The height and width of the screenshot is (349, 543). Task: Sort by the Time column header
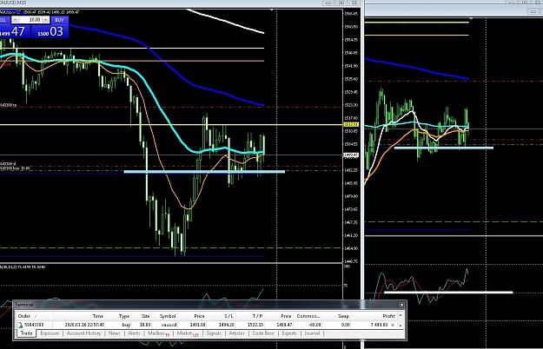pos(78,316)
